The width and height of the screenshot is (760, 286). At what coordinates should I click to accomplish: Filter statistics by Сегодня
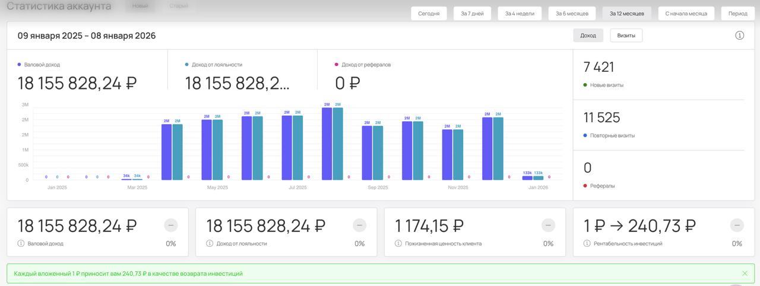429,14
